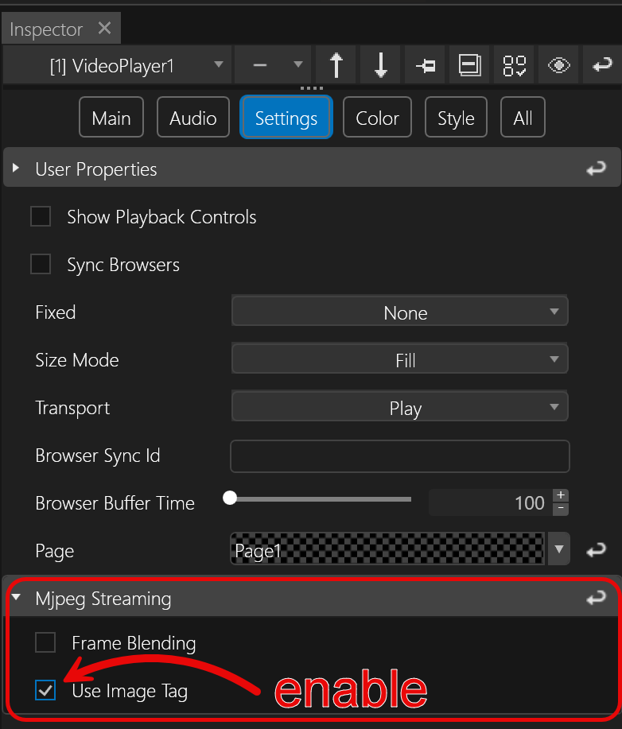Click the Browser Sync Id input field
The height and width of the screenshot is (729, 622).
pos(399,456)
